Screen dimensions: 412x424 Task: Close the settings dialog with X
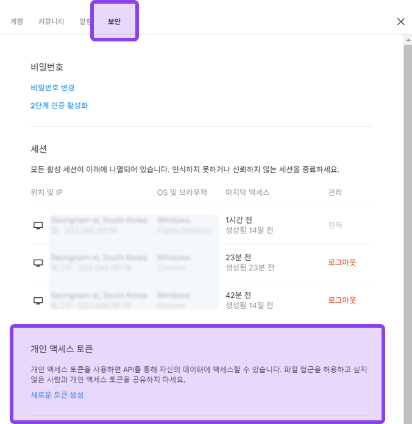click(x=400, y=22)
